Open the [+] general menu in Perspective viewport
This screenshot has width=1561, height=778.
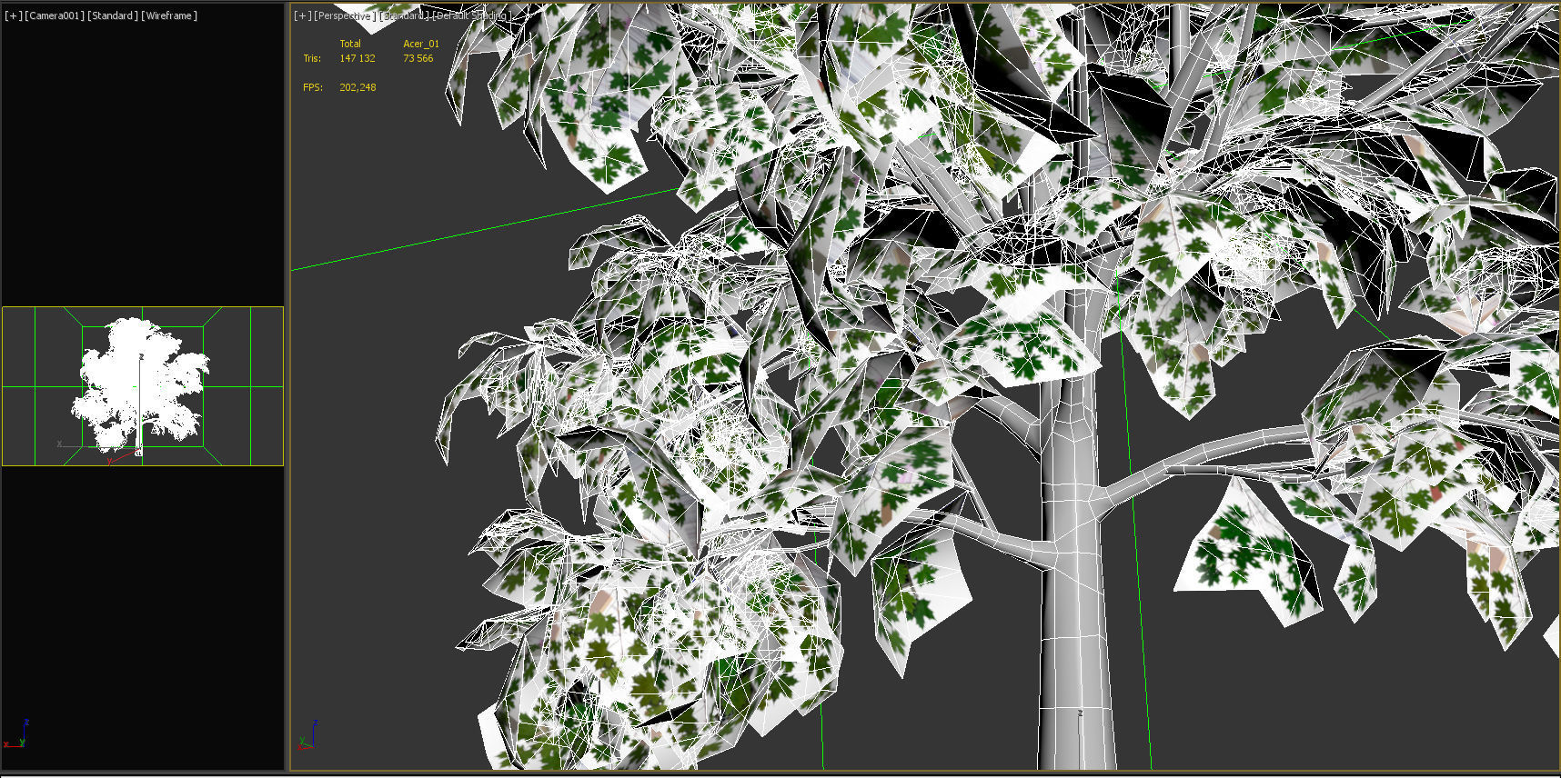[302, 15]
